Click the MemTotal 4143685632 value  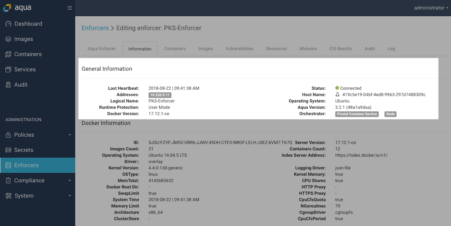point(161,181)
